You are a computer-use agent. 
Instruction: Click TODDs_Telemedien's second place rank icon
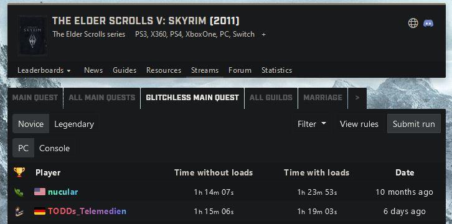19,212
